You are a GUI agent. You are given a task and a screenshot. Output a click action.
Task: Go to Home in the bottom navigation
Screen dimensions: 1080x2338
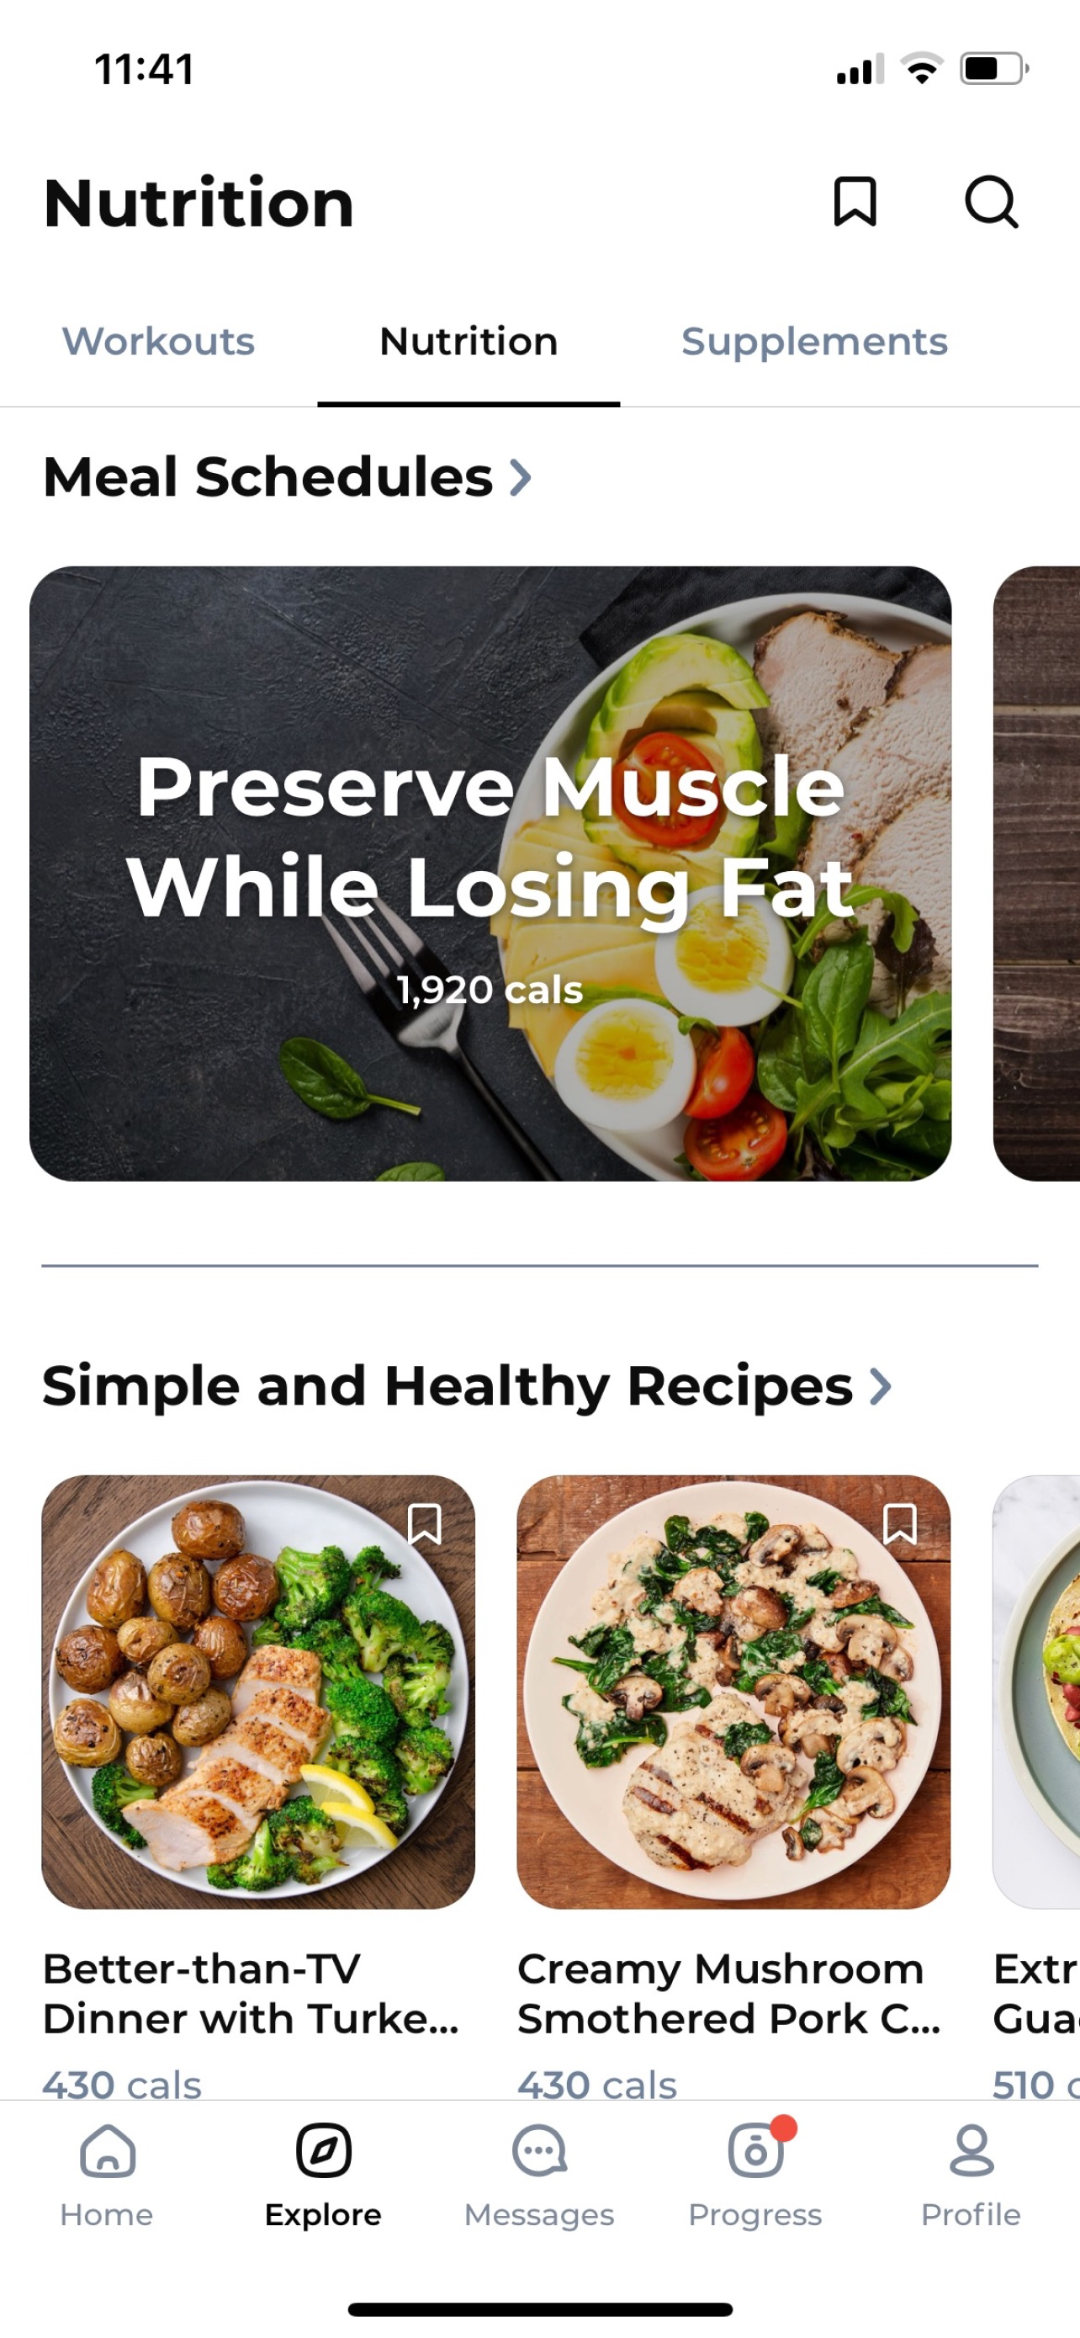click(x=107, y=2176)
